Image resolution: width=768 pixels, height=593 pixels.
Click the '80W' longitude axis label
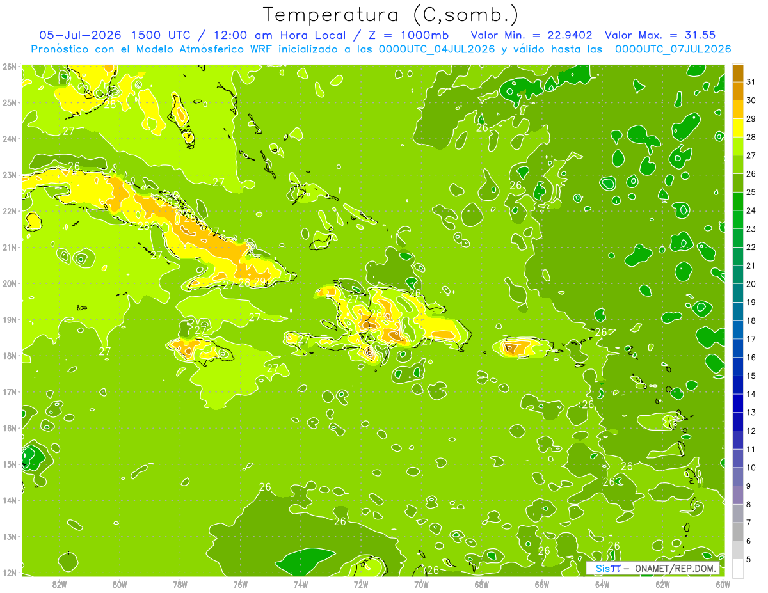click(120, 584)
